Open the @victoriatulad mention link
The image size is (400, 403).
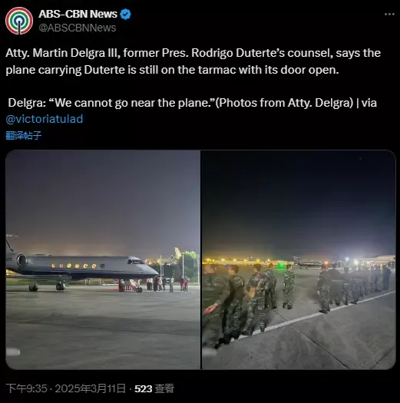tap(45, 119)
